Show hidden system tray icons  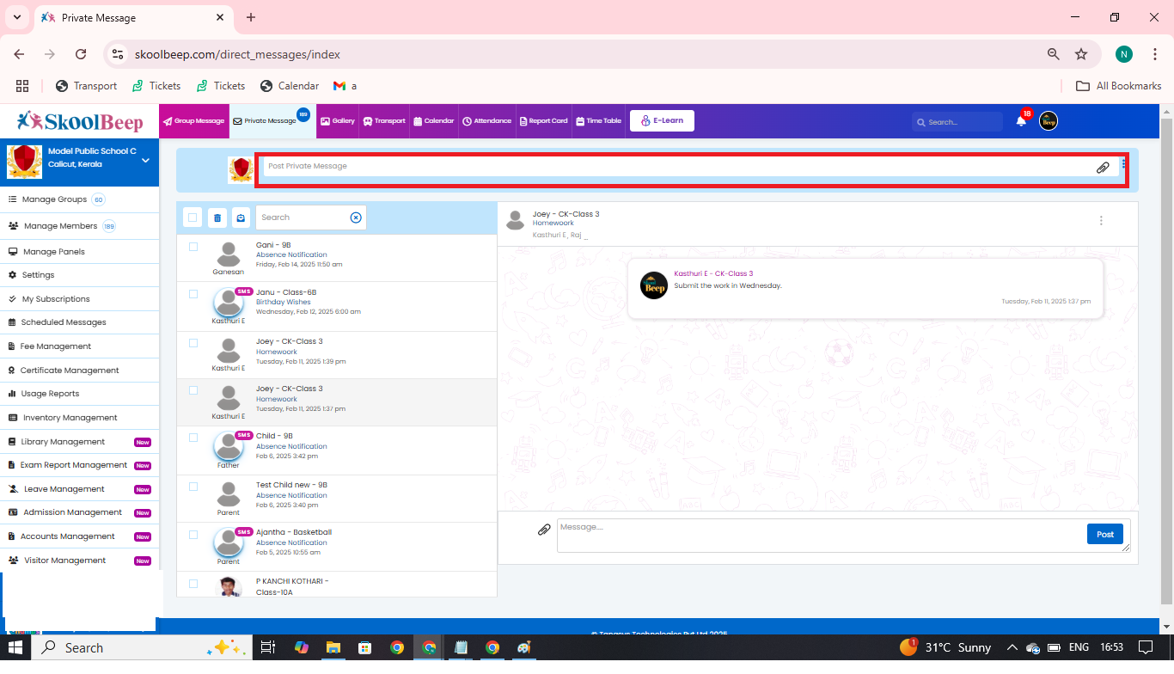pyautogui.click(x=1012, y=647)
